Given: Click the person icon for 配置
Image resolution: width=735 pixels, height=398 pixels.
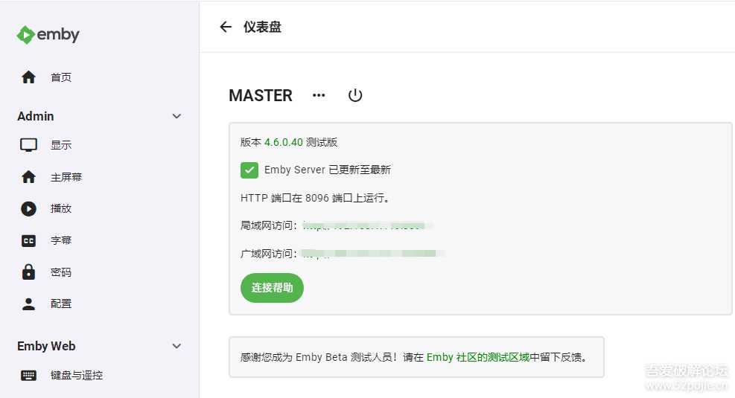Looking at the screenshot, I should 28,304.
